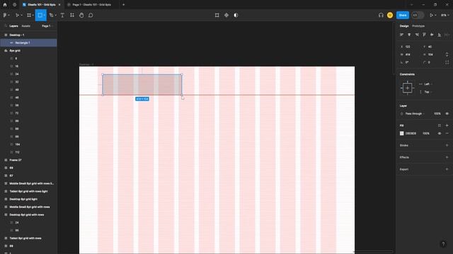Click the Align vertical centers icon

[x=432, y=35]
